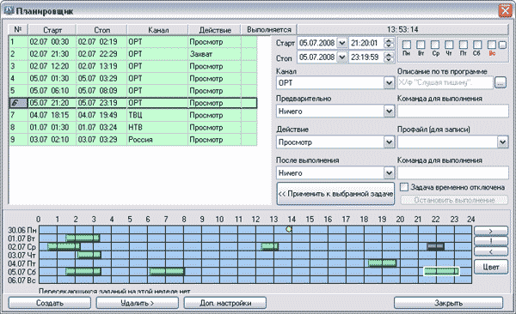The image size is (516, 314).
Task: Select the highlighted 21-23h block on 05.07 Сб
Action: point(441,271)
